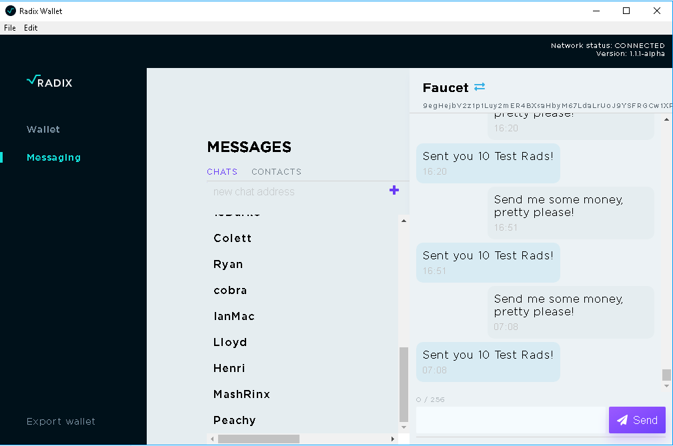Send the message with Send button
Image resolution: width=673 pixels, height=446 pixels.
pyautogui.click(x=637, y=420)
